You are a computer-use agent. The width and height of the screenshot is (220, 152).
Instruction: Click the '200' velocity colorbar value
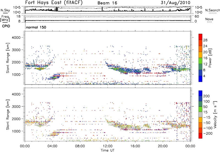[207, 96]
